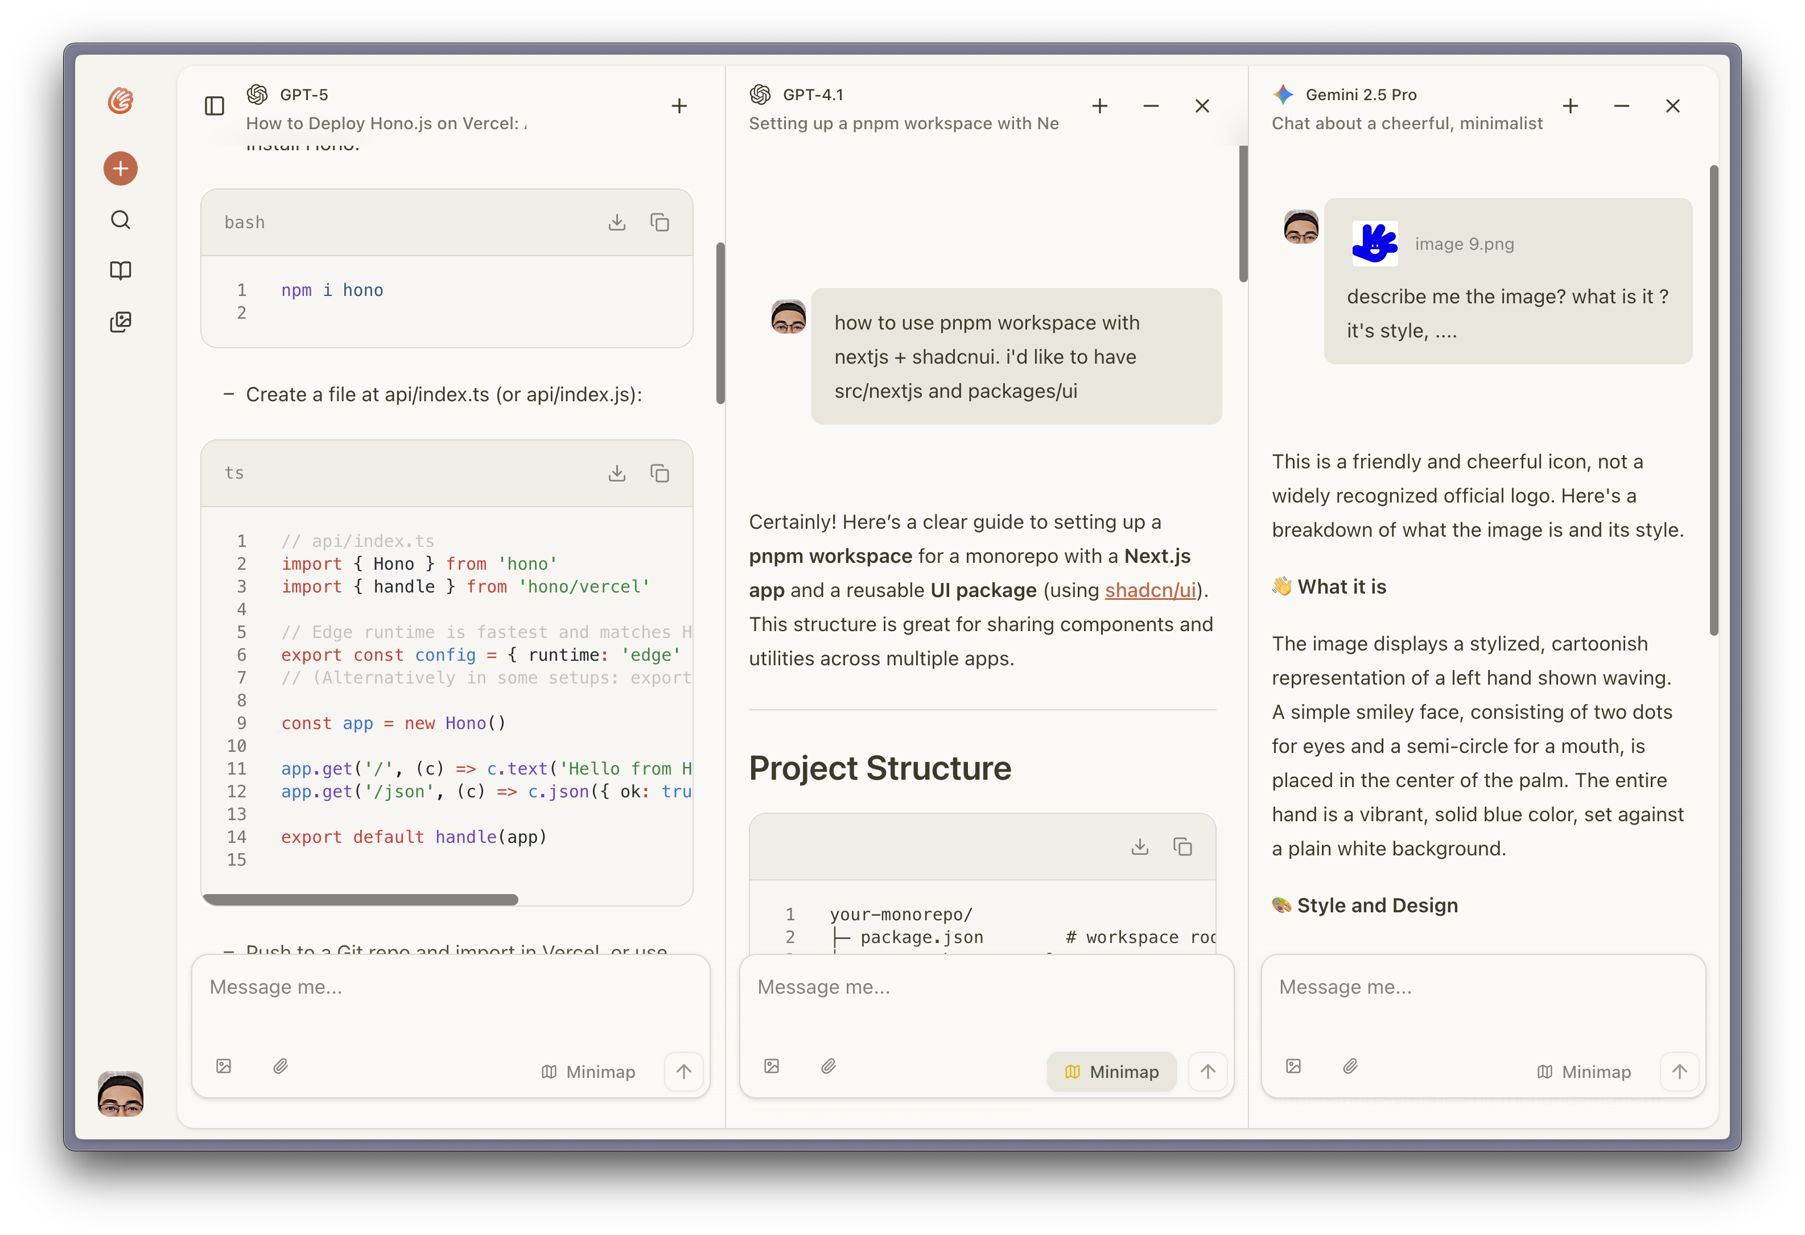
Task: Copy the bash code snippet
Action: [x=660, y=222]
